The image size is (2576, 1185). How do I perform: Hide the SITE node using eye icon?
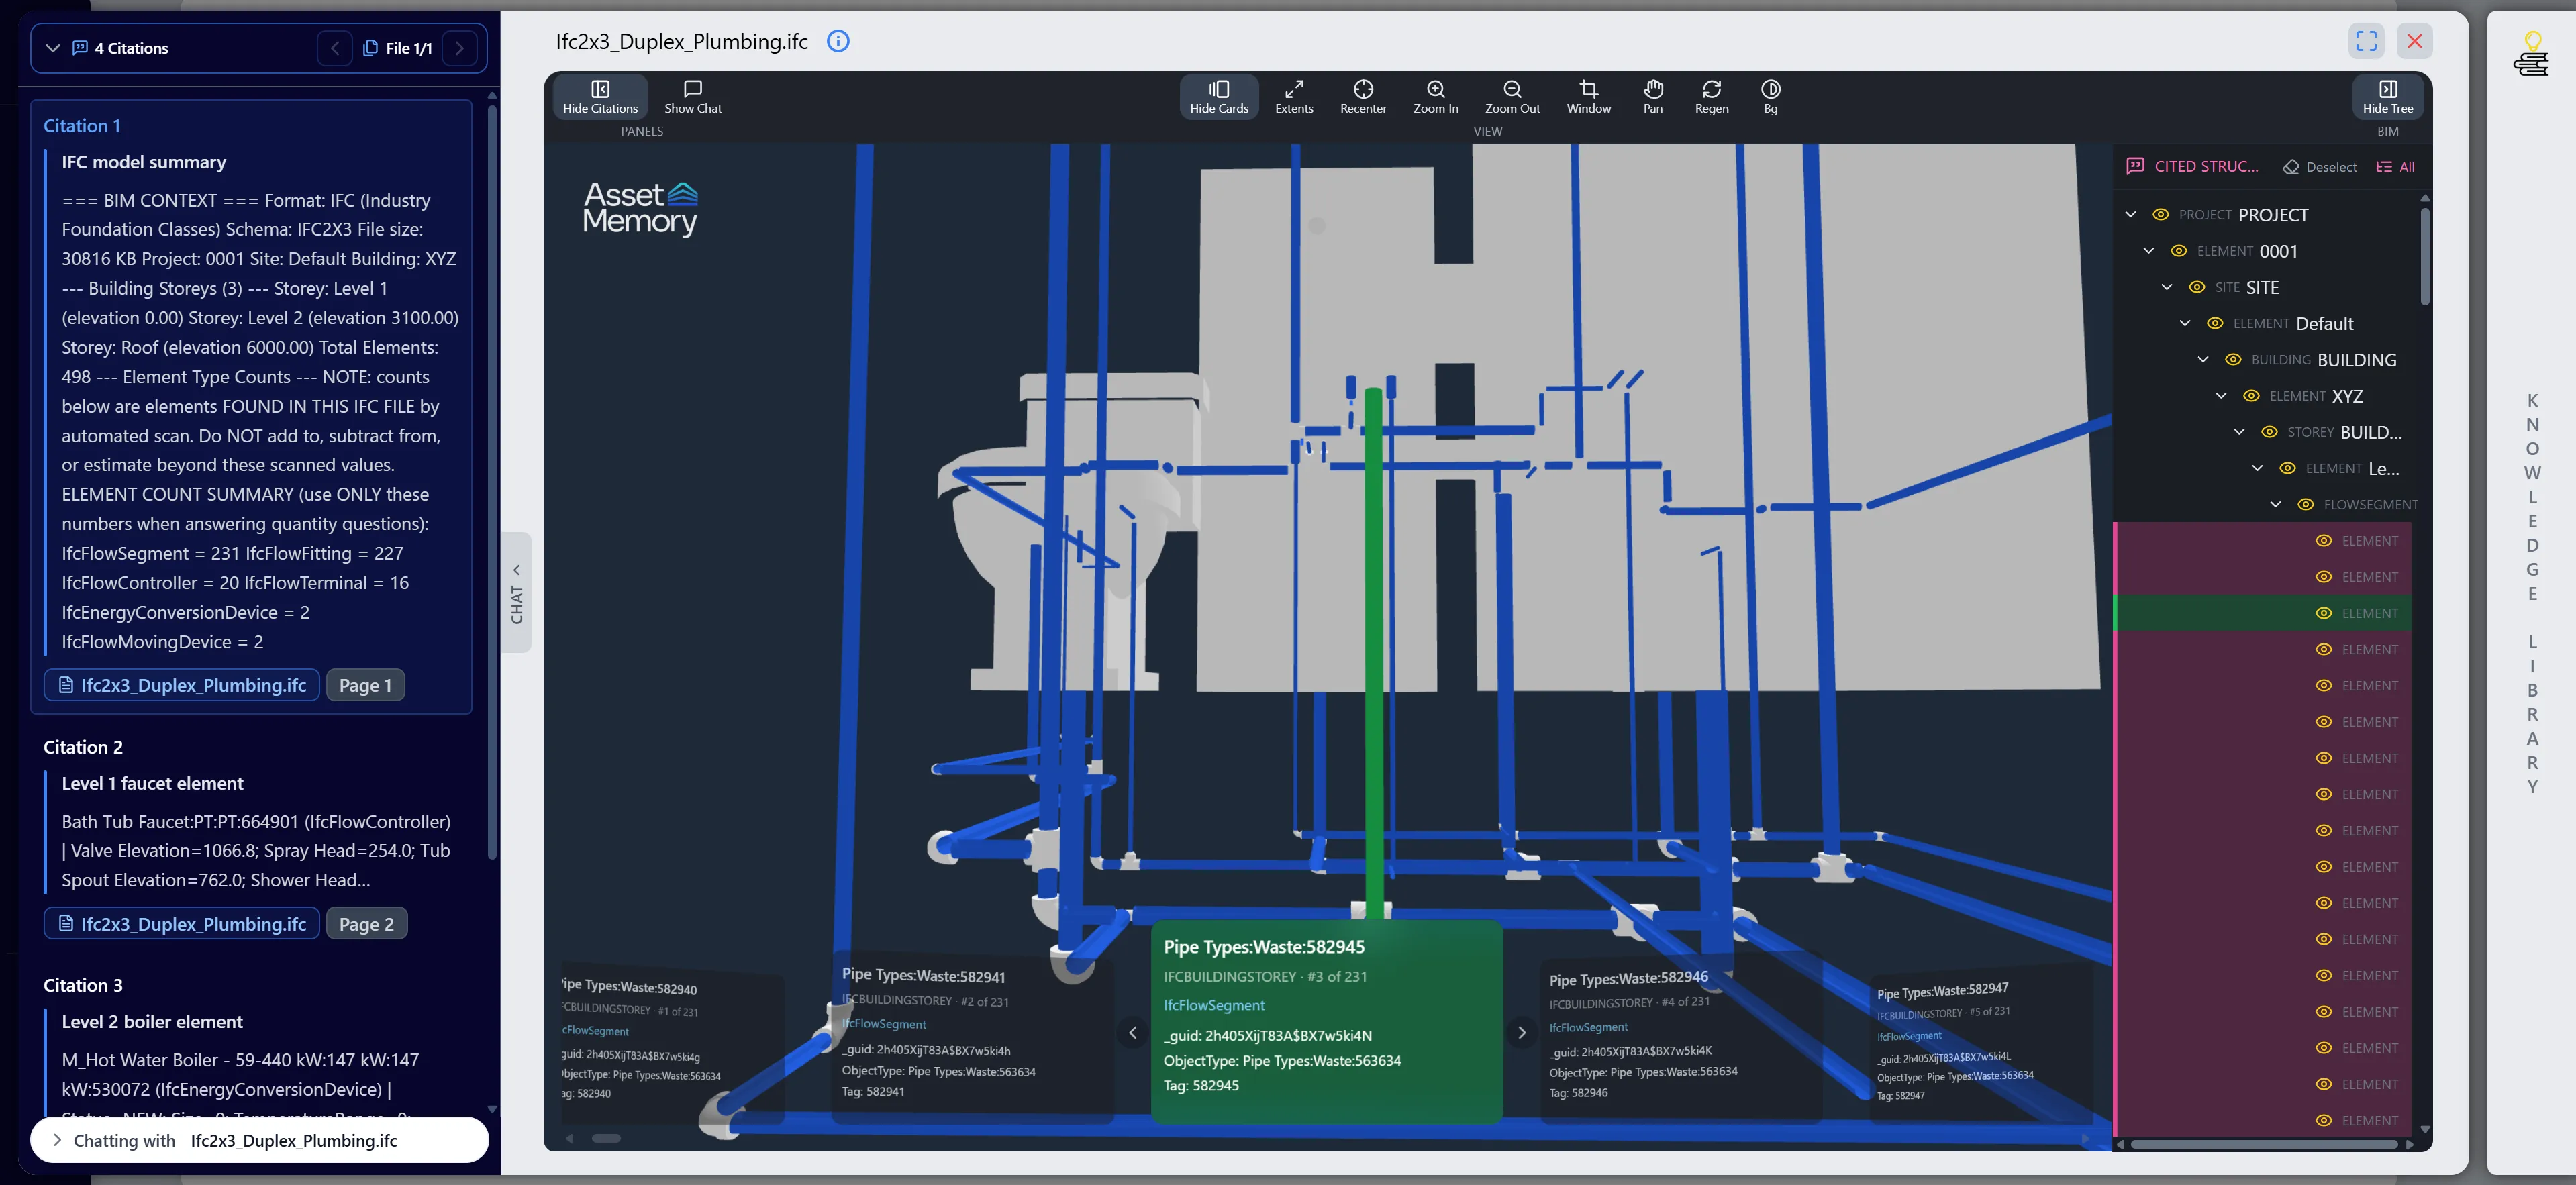click(x=2196, y=287)
